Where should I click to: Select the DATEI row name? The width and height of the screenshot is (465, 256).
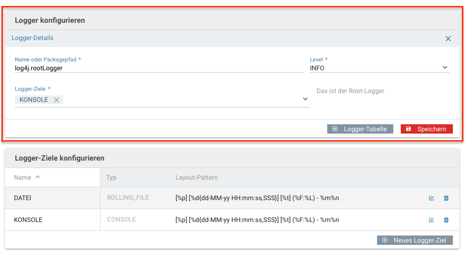[x=22, y=198]
